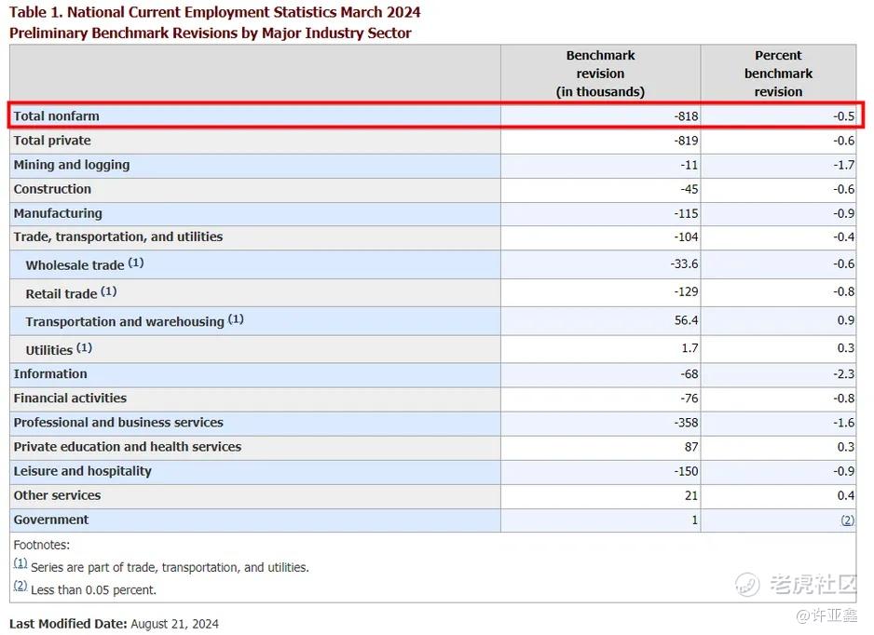Select the -818 value for Total nonfarm

(686, 115)
